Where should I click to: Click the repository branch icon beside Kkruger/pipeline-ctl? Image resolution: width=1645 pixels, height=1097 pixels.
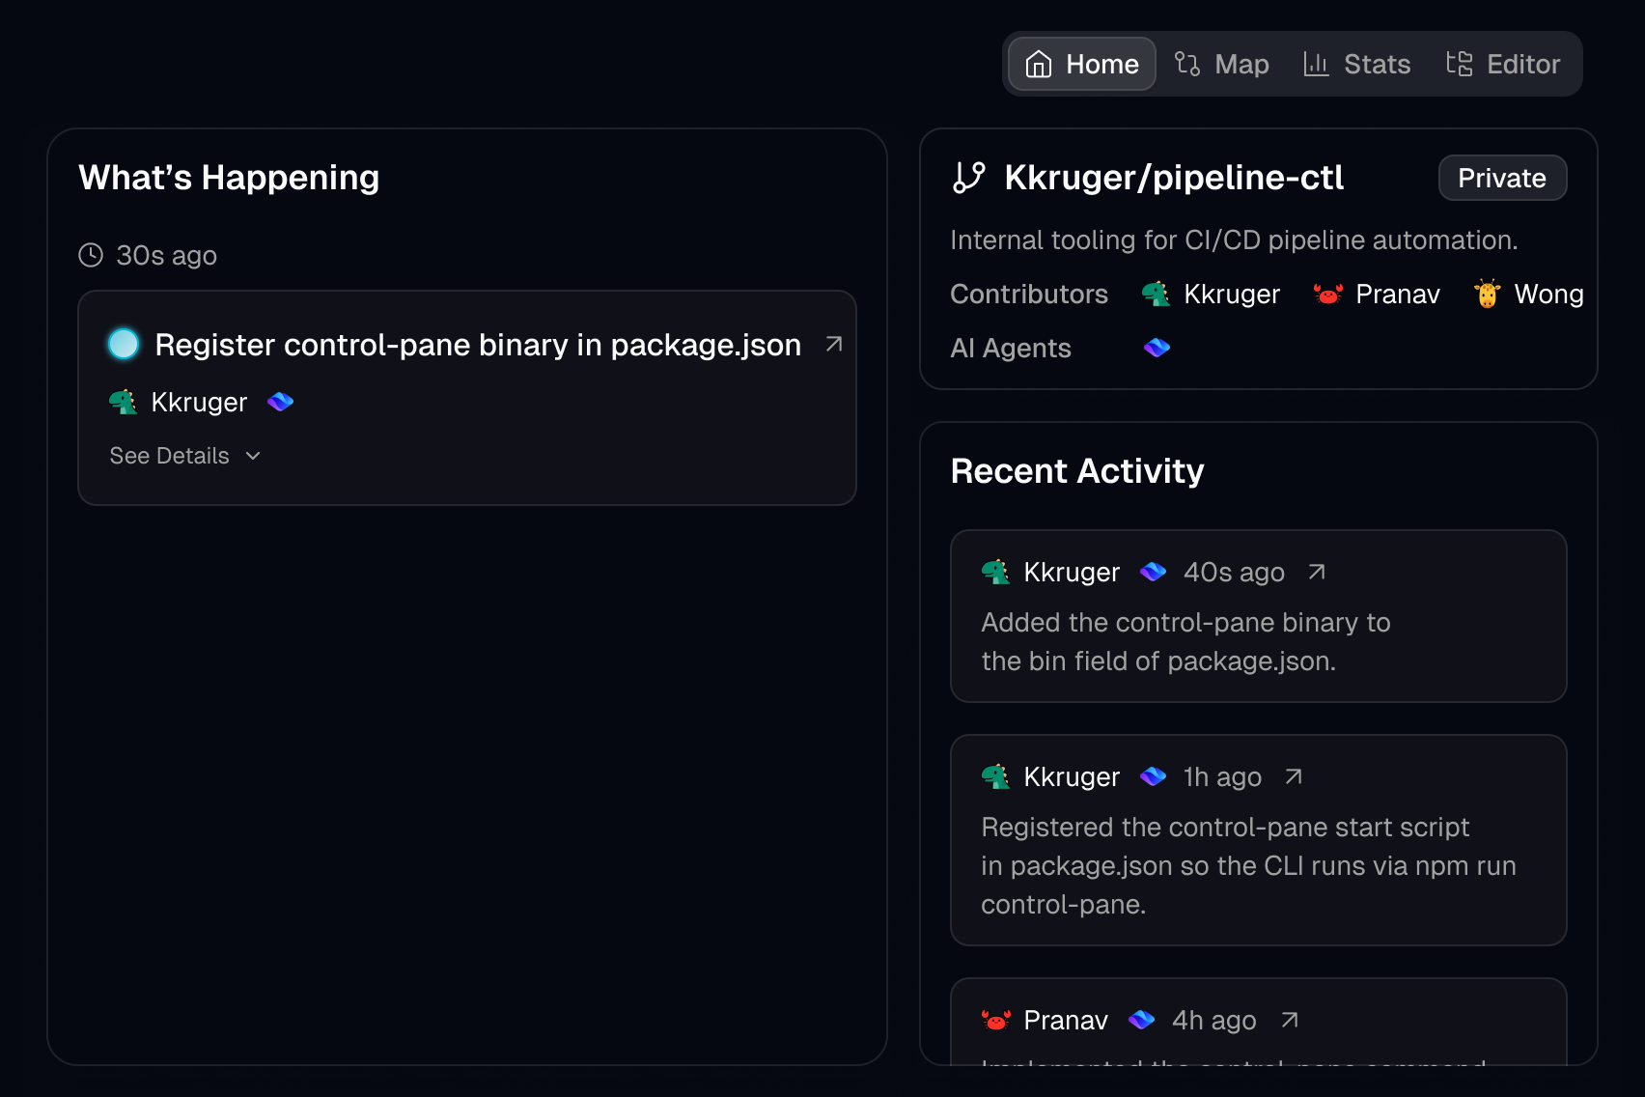(x=969, y=178)
